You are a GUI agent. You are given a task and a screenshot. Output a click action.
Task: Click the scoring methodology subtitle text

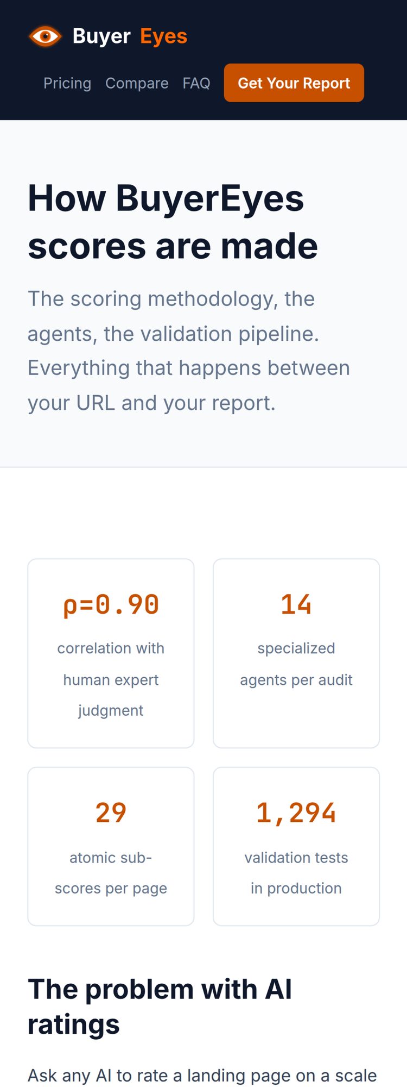189,351
